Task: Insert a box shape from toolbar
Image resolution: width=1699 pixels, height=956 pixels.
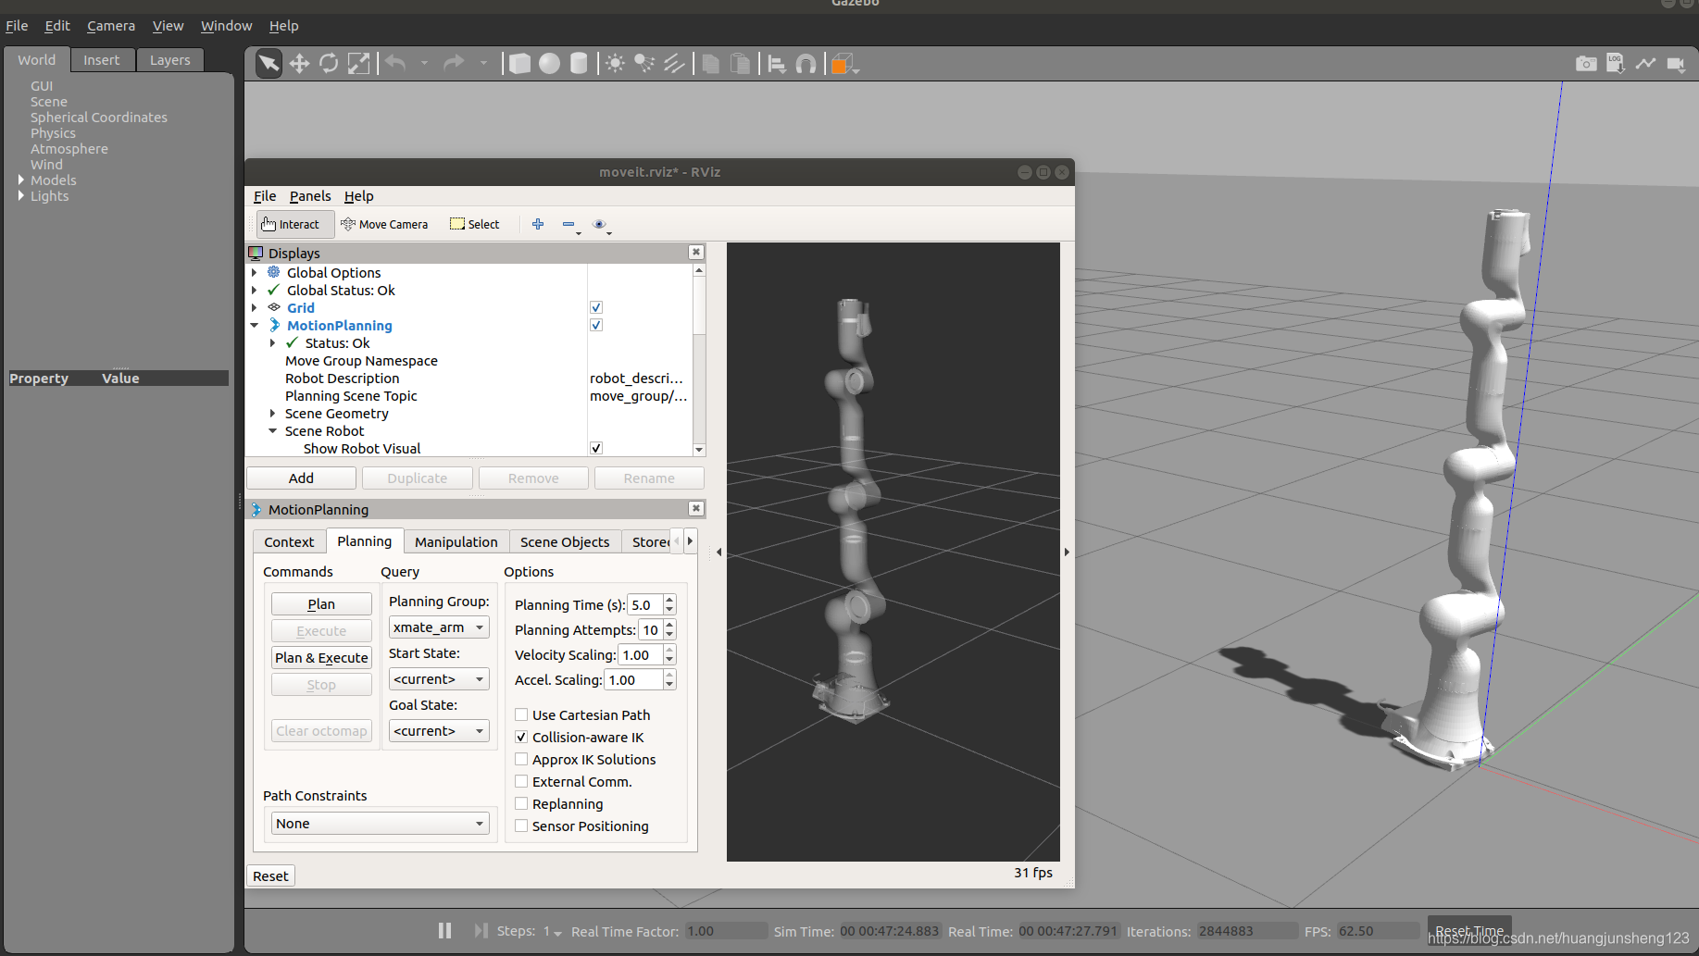Action: (x=520, y=64)
